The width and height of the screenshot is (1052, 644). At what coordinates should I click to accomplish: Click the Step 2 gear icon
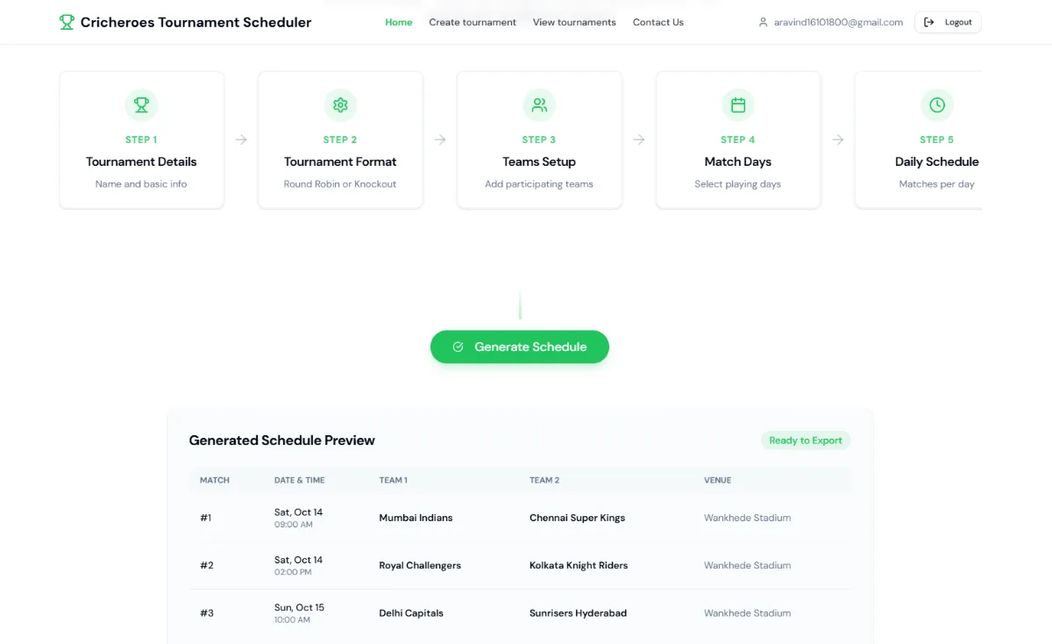[340, 105]
